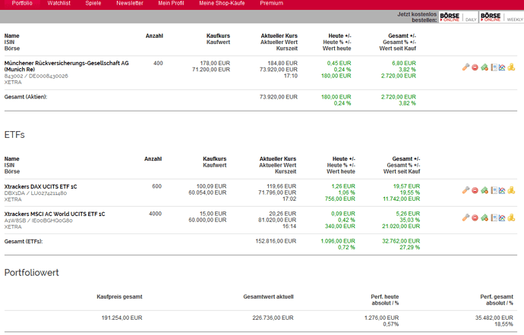
Task: Click the gold coins icon for Munich Re
Action: 511,67
